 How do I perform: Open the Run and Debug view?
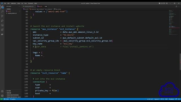click(2, 21)
